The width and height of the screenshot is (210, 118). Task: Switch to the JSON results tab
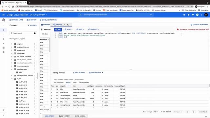click(74, 82)
